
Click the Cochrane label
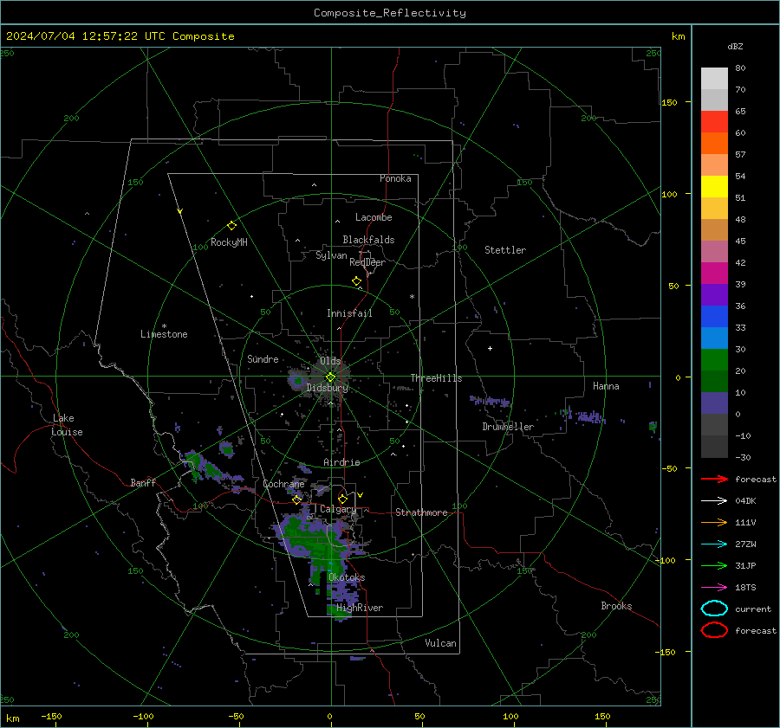pos(283,484)
